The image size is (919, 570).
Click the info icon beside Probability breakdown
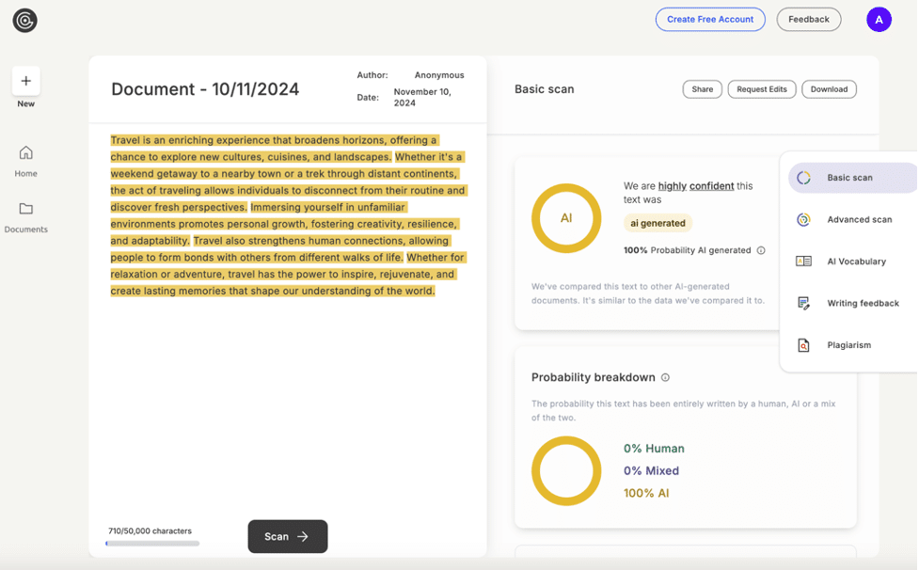(x=666, y=377)
